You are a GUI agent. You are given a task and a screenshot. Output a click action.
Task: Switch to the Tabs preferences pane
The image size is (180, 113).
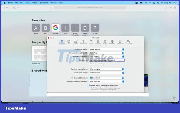(x=69, y=42)
